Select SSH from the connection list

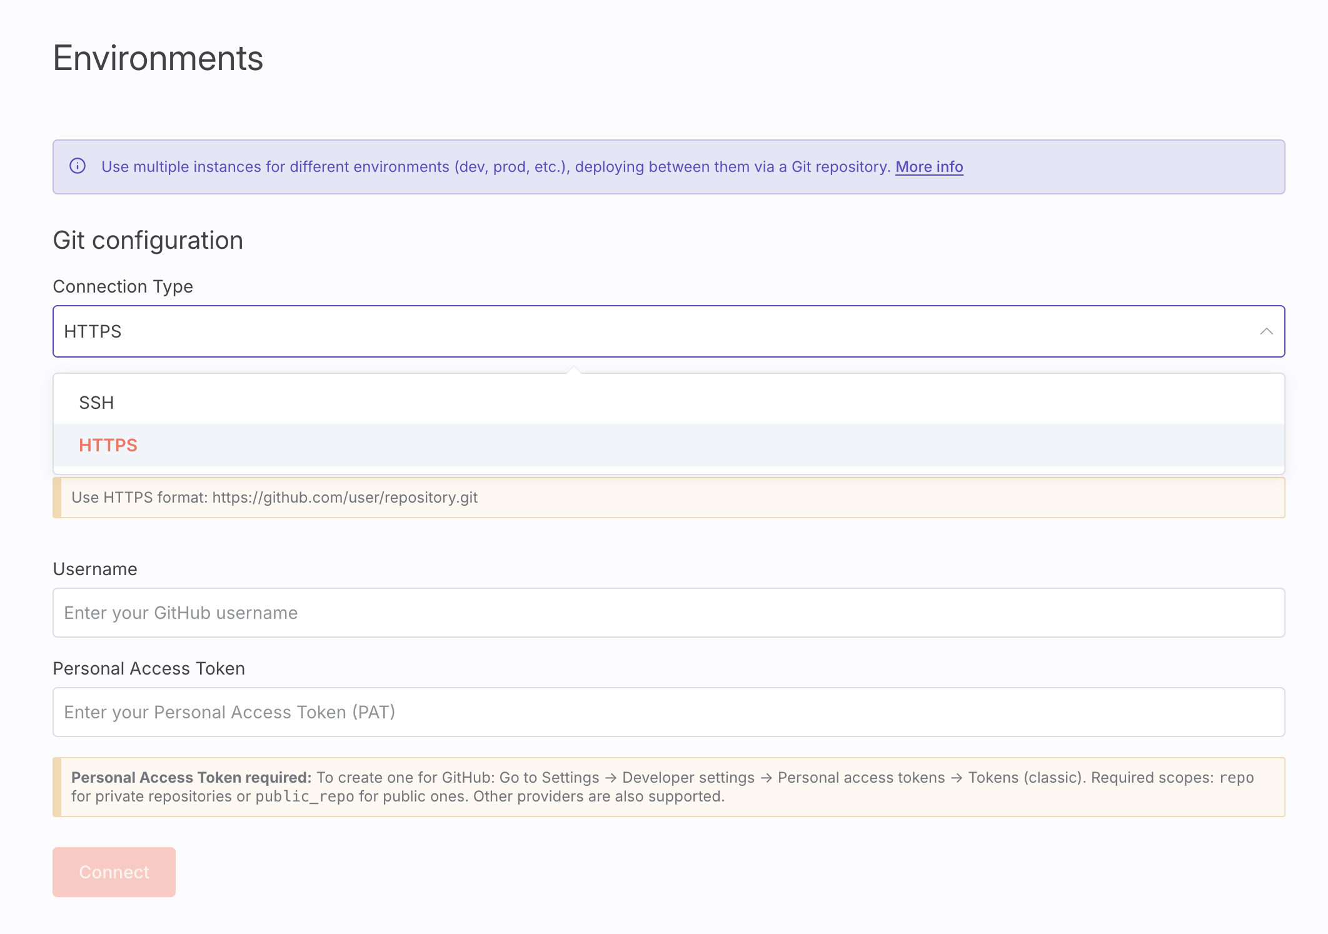pyautogui.click(x=96, y=403)
